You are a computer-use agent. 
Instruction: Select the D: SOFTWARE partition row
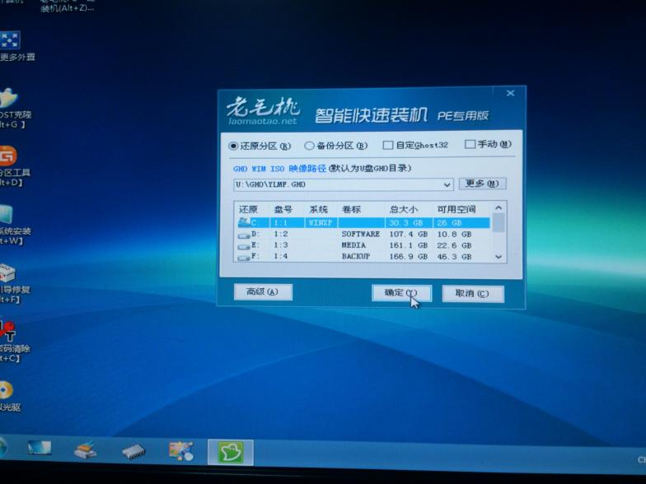[x=363, y=234]
